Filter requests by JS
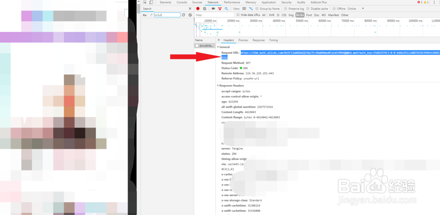This screenshot has width=440, height=215. click(278, 15)
